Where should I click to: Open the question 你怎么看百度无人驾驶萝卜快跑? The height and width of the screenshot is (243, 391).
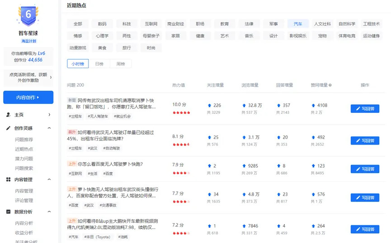point(110,164)
